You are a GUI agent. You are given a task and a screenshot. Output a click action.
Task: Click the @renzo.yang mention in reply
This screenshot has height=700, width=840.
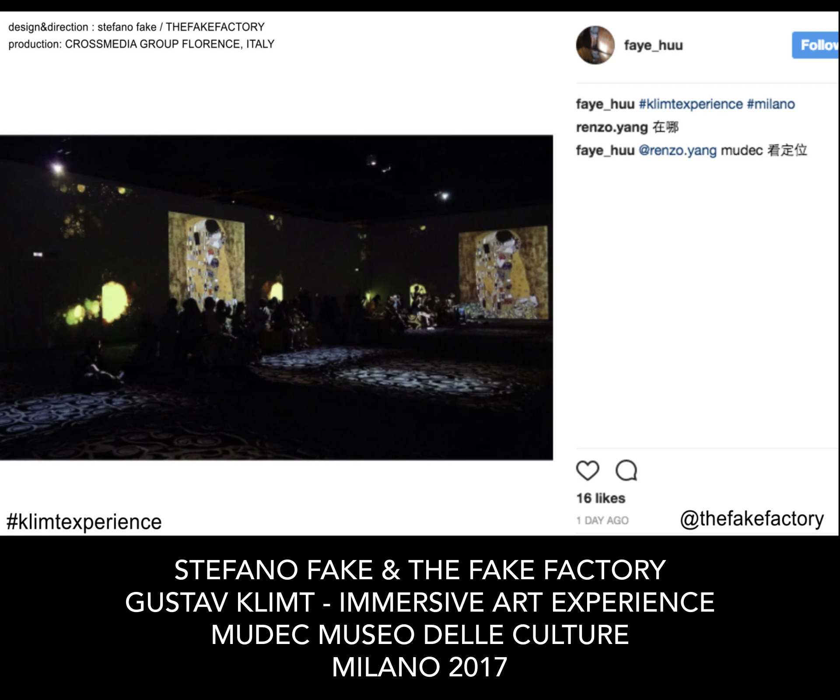click(x=678, y=150)
